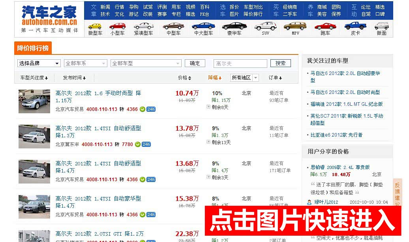
Task: Click the 皮卡 blue pickup icon
Action: click(x=355, y=26)
